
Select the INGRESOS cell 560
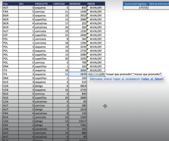tap(78, 39)
